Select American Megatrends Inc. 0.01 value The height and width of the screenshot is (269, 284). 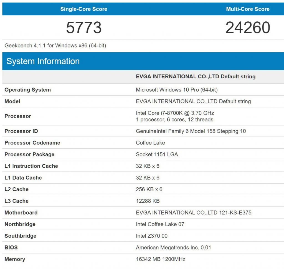pos(174,247)
